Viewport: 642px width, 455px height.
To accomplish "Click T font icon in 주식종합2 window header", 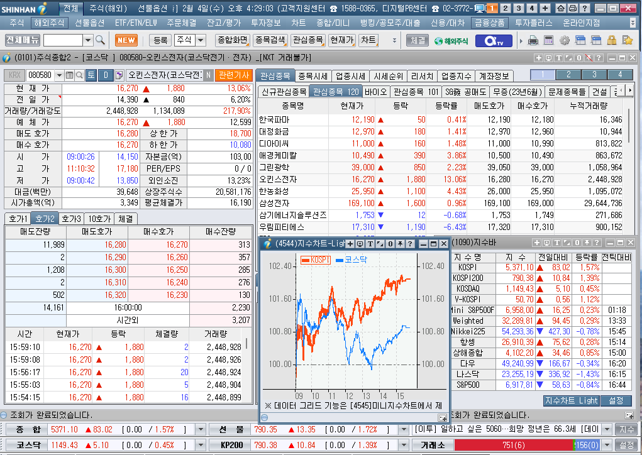I will pos(558,58).
